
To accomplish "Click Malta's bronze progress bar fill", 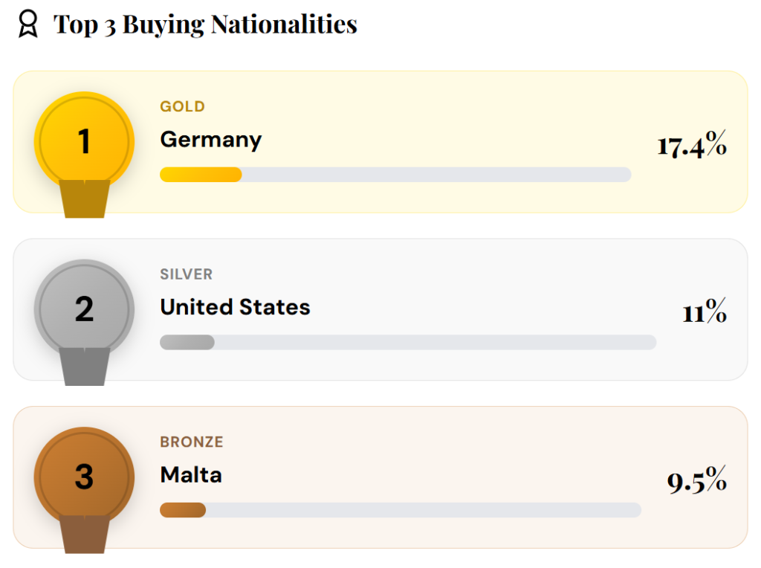I will coord(183,510).
